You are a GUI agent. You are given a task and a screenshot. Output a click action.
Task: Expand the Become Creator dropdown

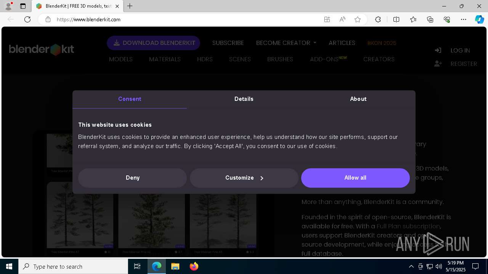tap(286, 43)
